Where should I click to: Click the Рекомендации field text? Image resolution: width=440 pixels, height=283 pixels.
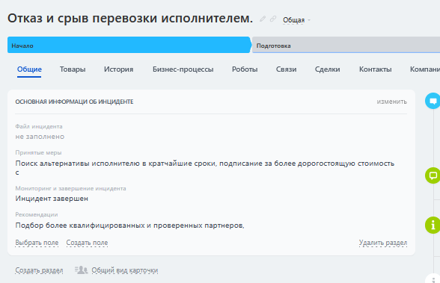pyautogui.click(x=129, y=226)
